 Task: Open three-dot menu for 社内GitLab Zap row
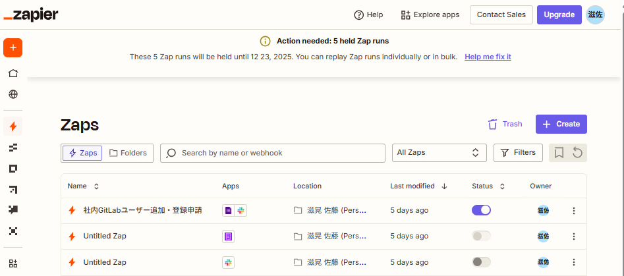coord(573,211)
